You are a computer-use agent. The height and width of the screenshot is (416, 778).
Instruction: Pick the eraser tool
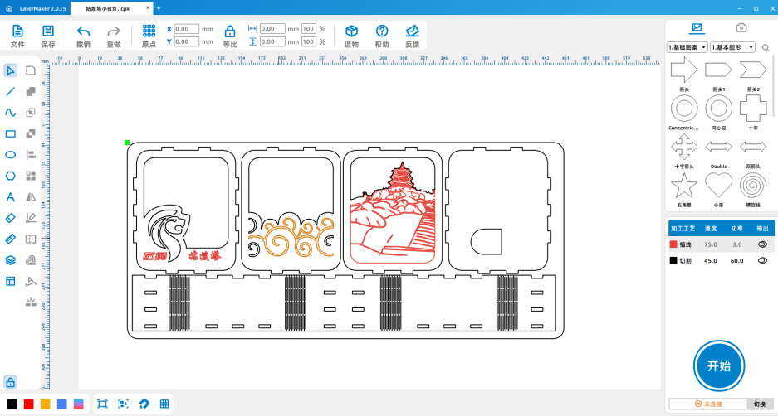coord(11,218)
